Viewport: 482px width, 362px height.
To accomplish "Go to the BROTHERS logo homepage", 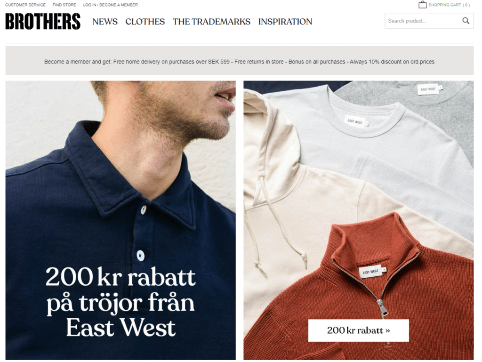I will (43, 21).
